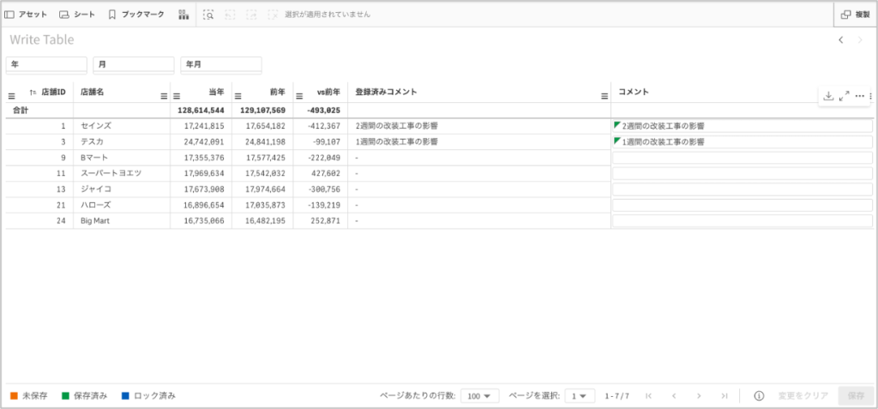
Task: Open column menu for 店舗名 header
Action: (164, 96)
